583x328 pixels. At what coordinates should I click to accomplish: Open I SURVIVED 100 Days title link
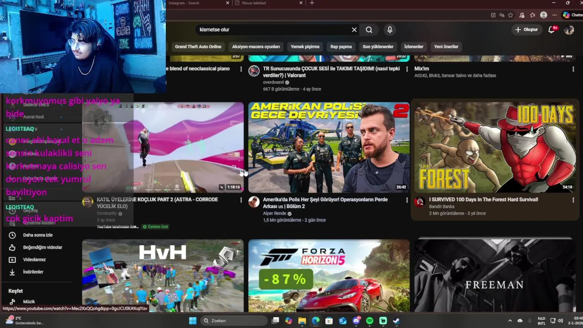pos(483,200)
